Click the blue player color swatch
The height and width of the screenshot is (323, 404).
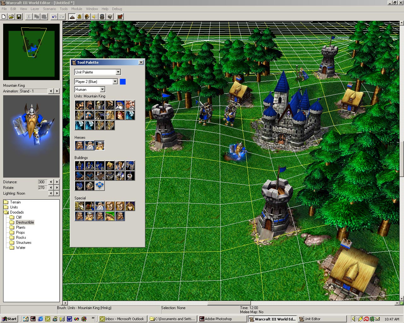tap(123, 82)
